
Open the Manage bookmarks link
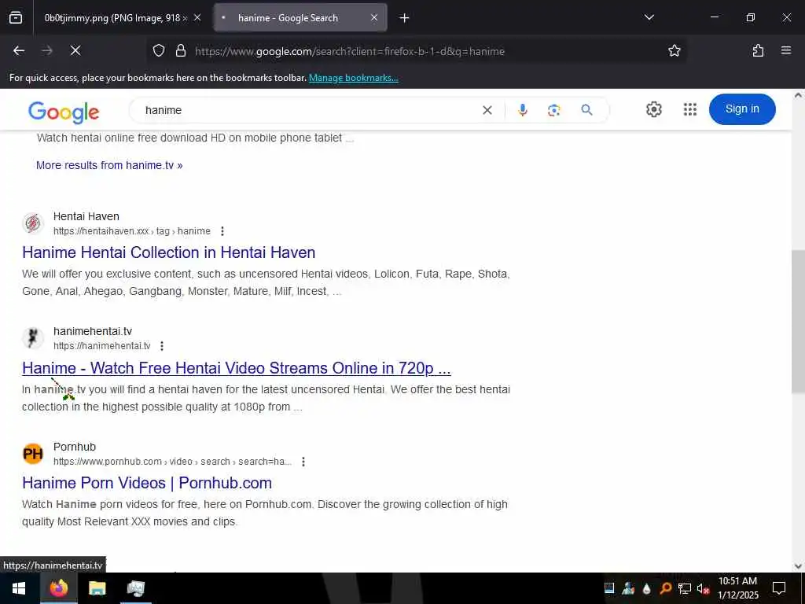353,78
